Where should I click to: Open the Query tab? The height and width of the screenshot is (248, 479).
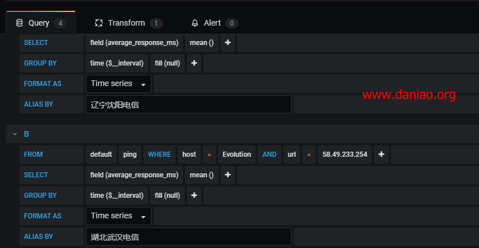coord(40,23)
